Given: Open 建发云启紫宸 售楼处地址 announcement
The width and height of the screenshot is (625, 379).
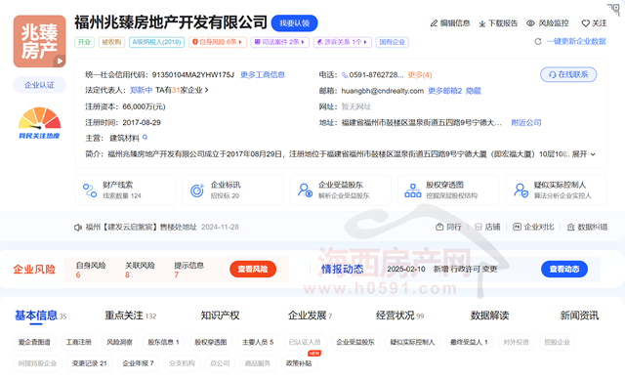Looking at the screenshot, I should coord(141,228).
